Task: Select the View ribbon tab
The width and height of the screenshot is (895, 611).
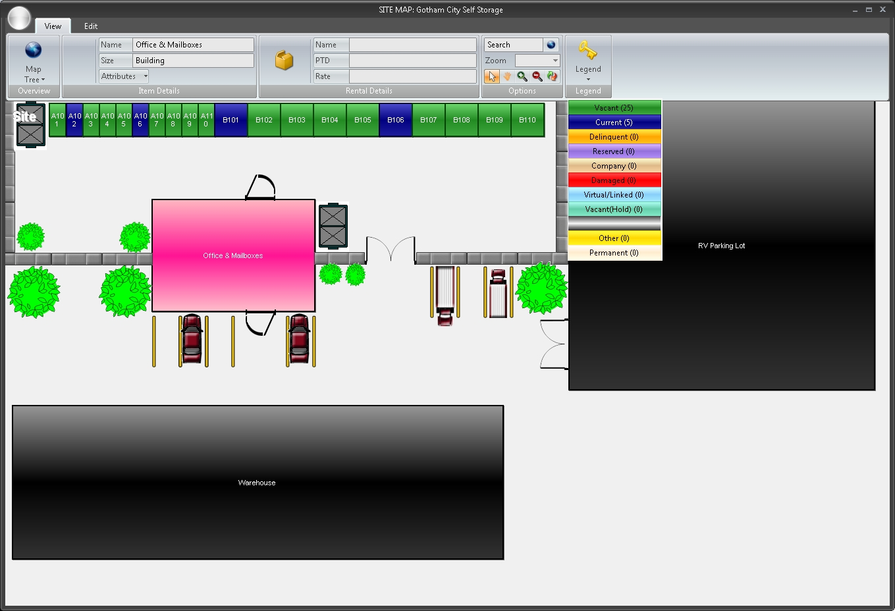Action: pyautogui.click(x=53, y=26)
